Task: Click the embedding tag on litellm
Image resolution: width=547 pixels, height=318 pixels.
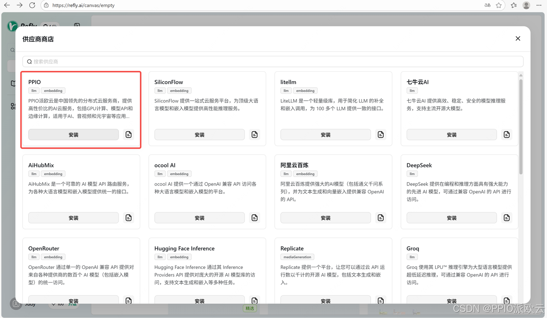Action: pyautogui.click(x=305, y=90)
